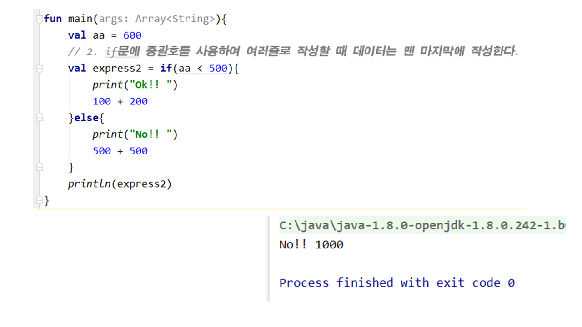The width and height of the screenshot is (582, 327).
Task: Click the if keyword in the express2 assignment
Action: [x=166, y=69]
